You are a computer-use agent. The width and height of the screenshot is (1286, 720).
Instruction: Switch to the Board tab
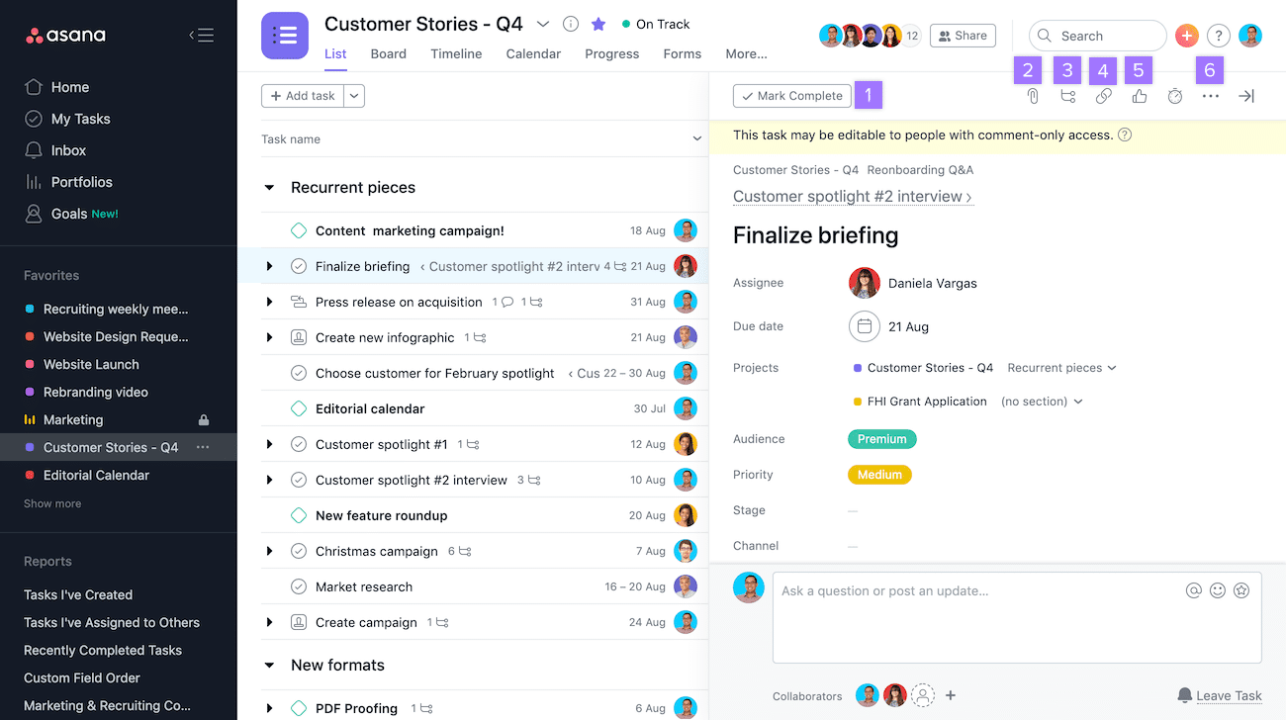point(388,53)
